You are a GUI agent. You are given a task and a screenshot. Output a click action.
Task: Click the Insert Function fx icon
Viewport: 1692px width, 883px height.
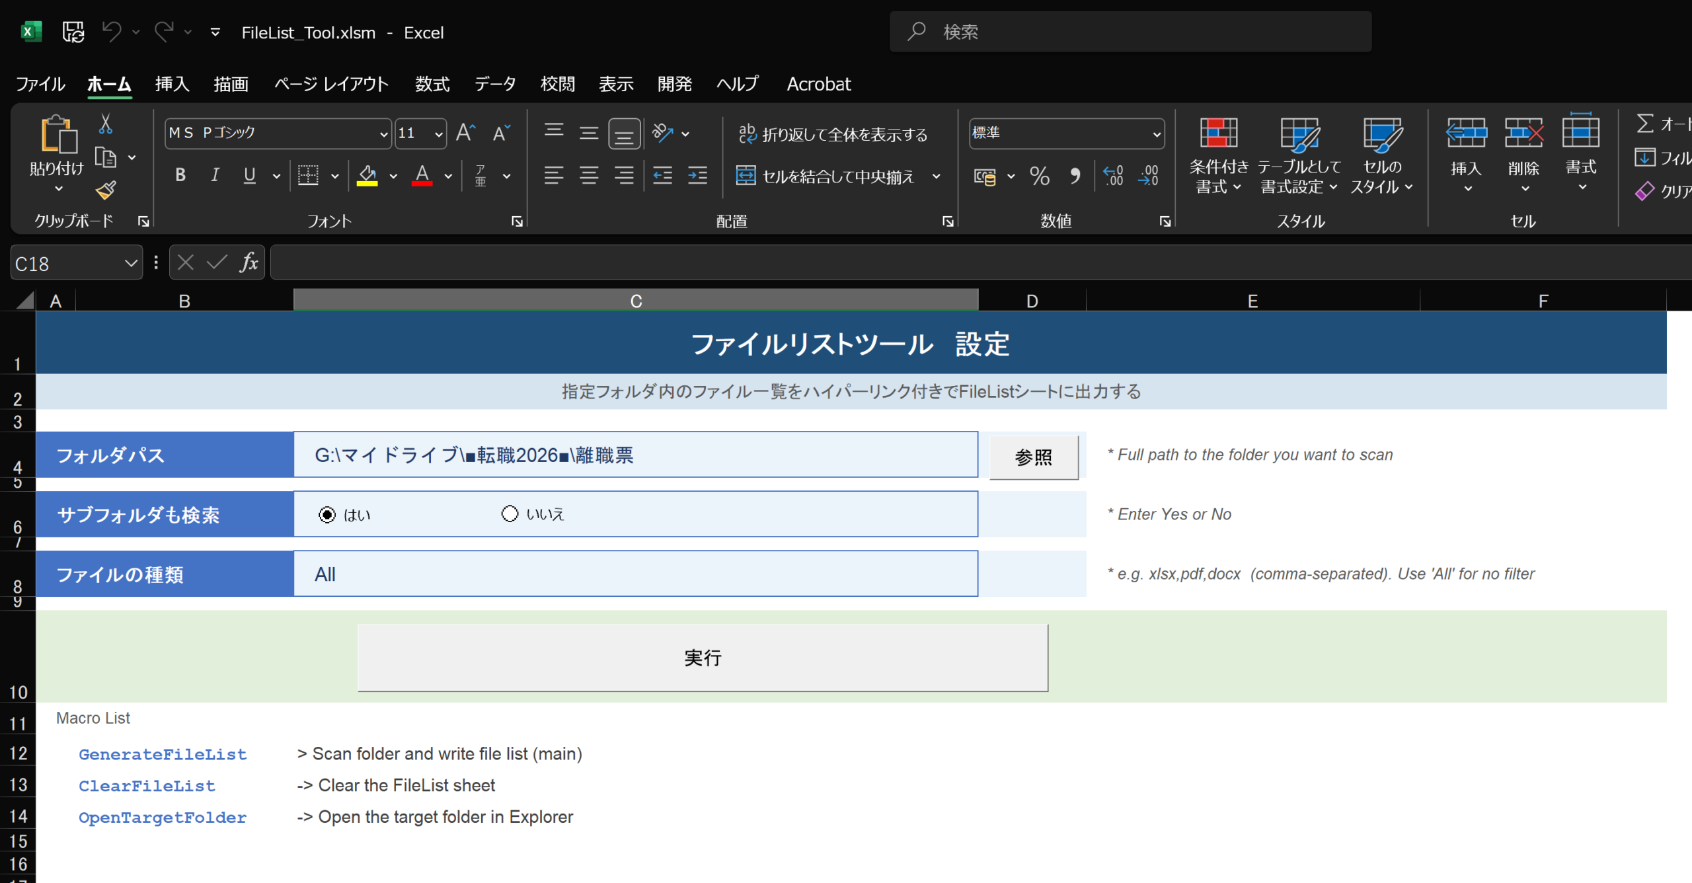(x=249, y=263)
